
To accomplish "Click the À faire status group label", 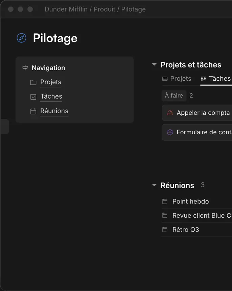I will click(x=174, y=96).
